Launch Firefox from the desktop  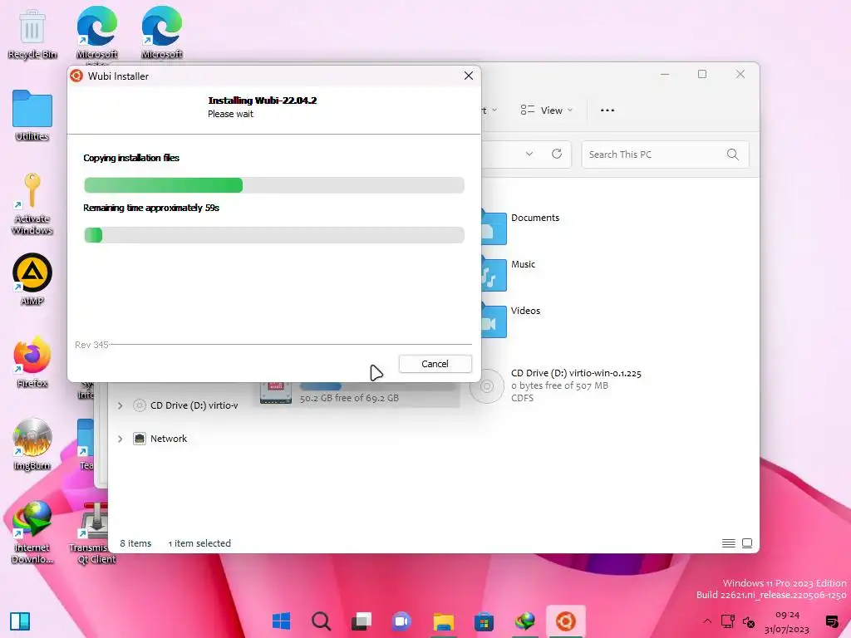point(32,362)
